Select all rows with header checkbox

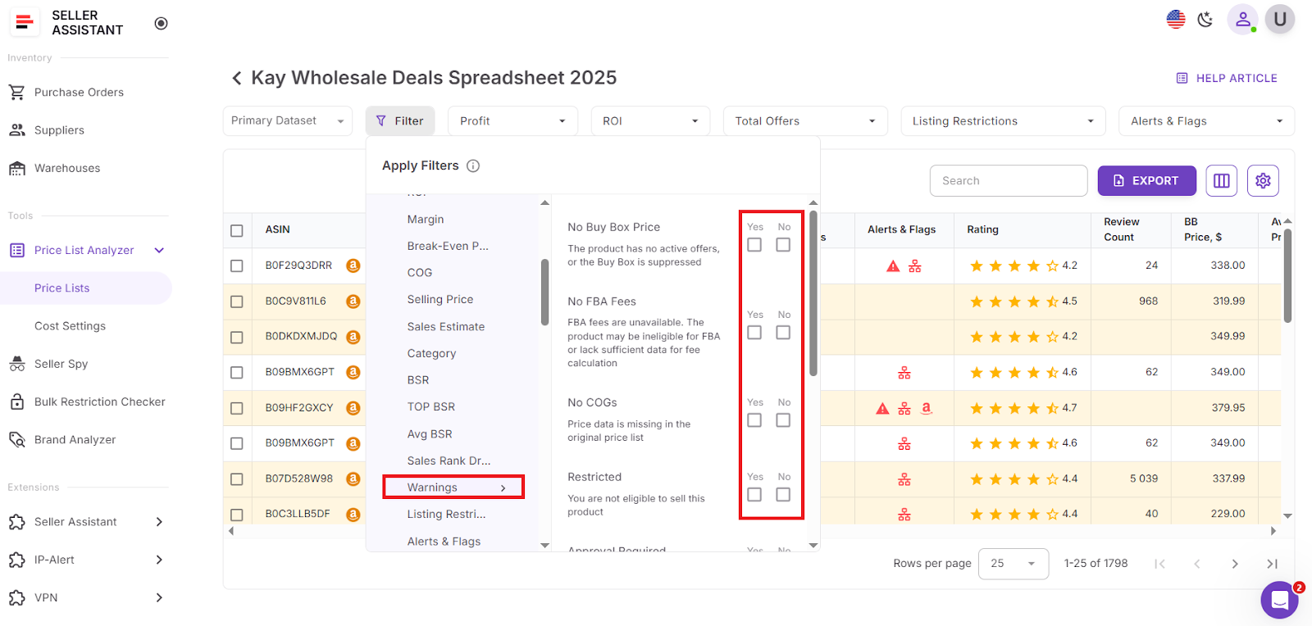pyautogui.click(x=237, y=230)
